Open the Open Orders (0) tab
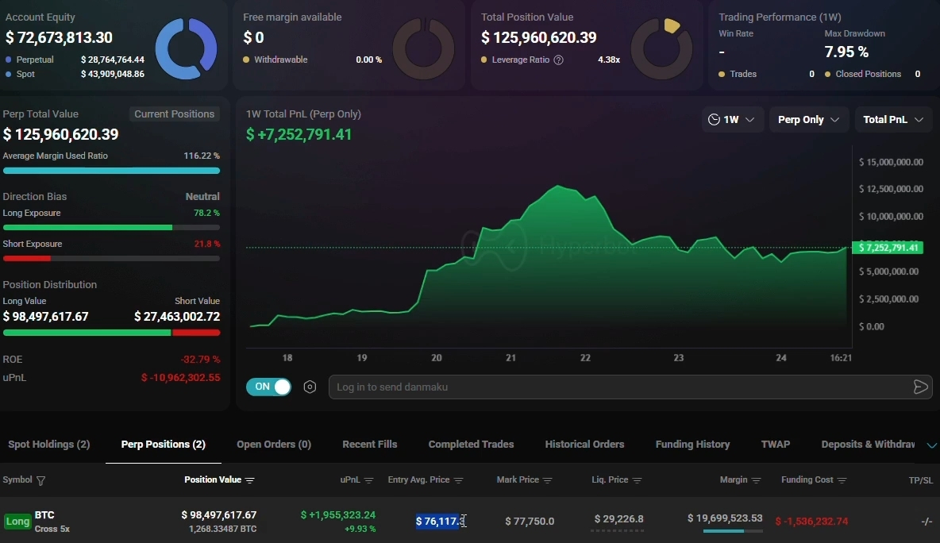Screen dimensions: 940x543 point(274,444)
